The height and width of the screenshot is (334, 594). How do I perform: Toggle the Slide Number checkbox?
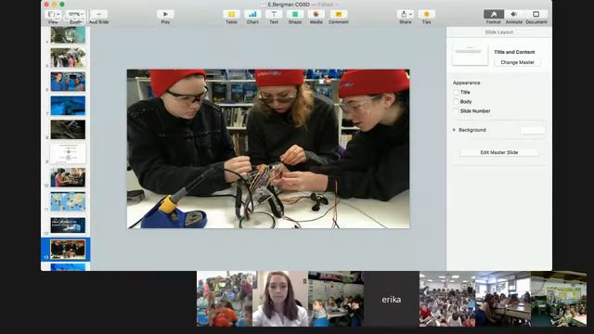click(456, 111)
